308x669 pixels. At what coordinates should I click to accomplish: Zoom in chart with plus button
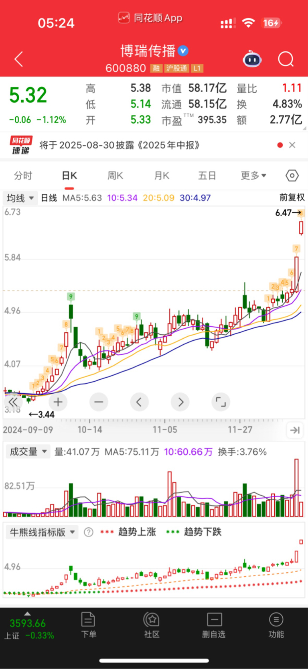tap(58, 402)
